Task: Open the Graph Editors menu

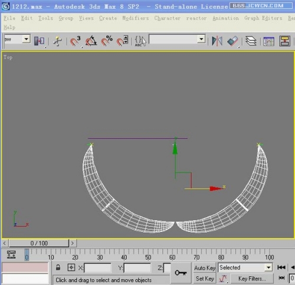Action: coord(263,18)
